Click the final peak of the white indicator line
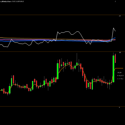This screenshot has height=125, width=125. [113, 28]
